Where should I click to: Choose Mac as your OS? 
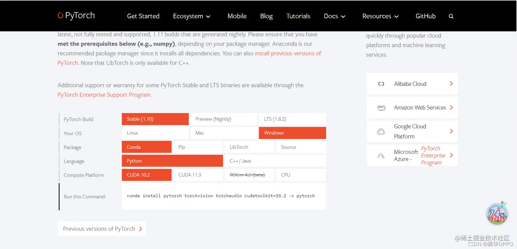(x=224, y=133)
